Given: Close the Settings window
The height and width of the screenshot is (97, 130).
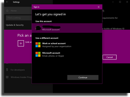Looking at the screenshot, I should (127, 2).
